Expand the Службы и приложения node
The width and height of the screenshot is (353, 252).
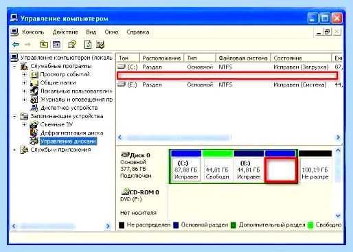(x=14, y=150)
